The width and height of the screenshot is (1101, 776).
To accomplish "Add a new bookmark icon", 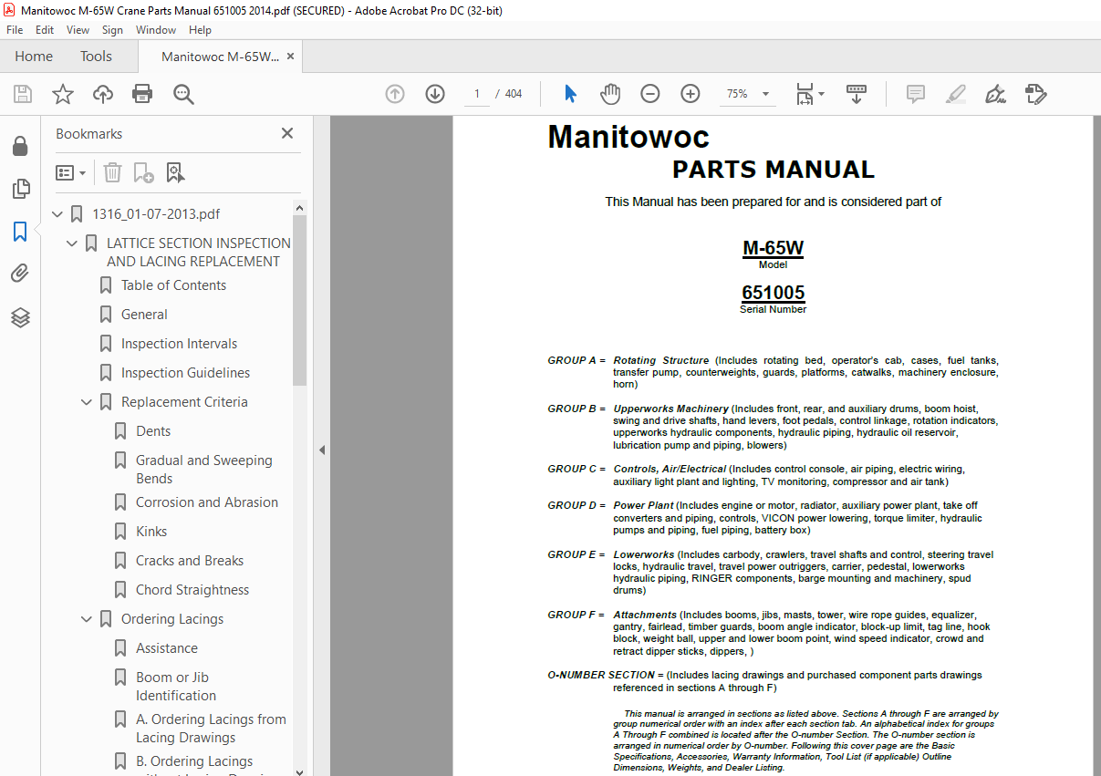I will [143, 172].
